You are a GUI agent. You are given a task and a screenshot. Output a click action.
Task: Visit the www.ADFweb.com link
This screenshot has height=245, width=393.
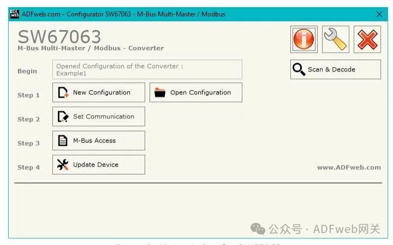coord(349,168)
